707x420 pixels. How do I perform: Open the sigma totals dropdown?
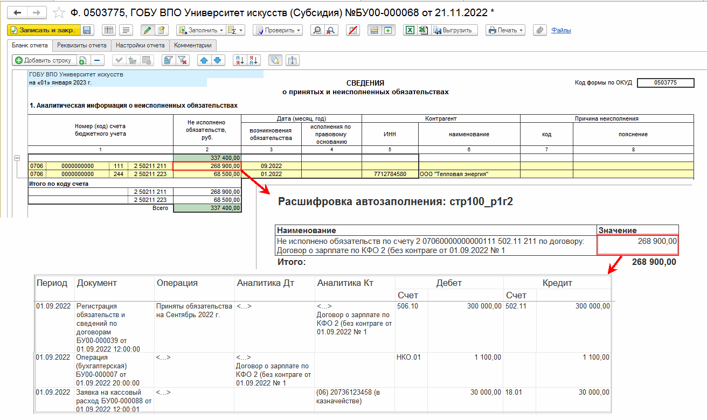point(235,30)
